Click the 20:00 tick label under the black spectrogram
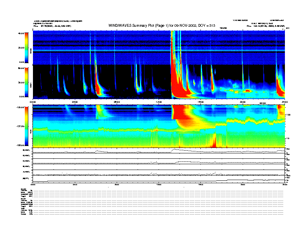The width and height of the screenshot is (307, 237). tap(243, 102)
